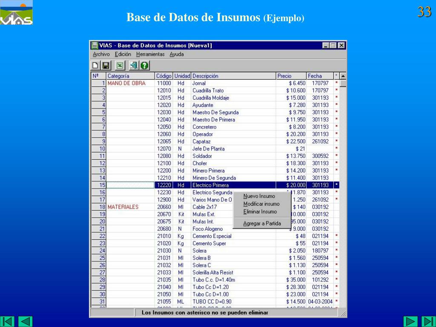Click the Solerilla Alta Resist cell
This screenshot has height=327, width=436.
[x=233, y=272]
